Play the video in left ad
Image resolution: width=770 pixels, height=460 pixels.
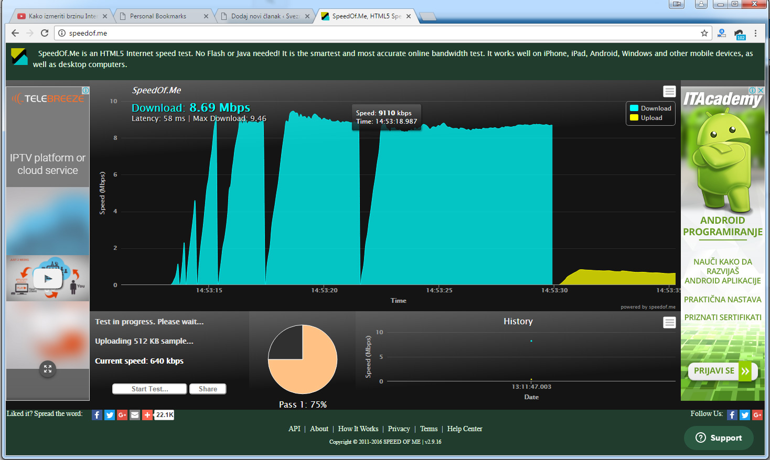(48, 278)
